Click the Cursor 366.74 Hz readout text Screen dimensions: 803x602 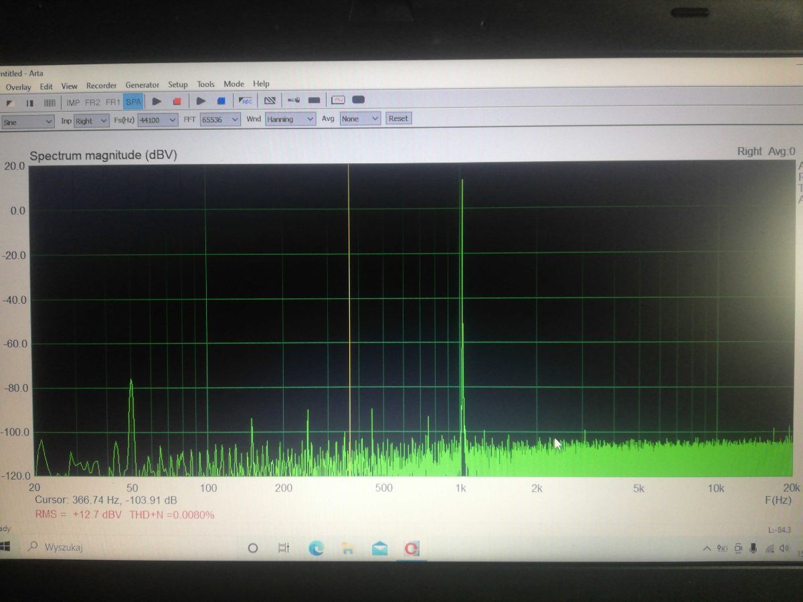pyautogui.click(x=106, y=500)
